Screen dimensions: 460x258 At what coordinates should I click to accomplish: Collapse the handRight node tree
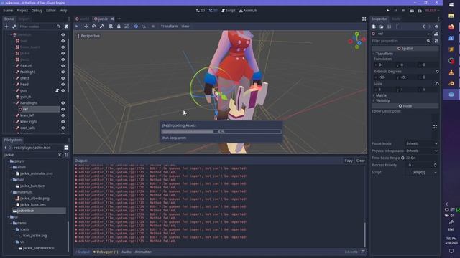(x=14, y=103)
